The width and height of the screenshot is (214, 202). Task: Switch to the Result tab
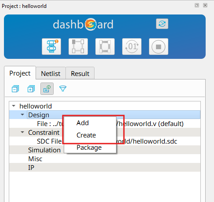[x=80, y=73]
